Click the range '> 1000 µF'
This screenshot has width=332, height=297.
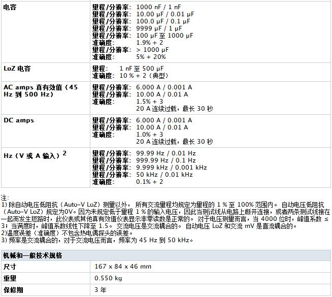(152, 50)
